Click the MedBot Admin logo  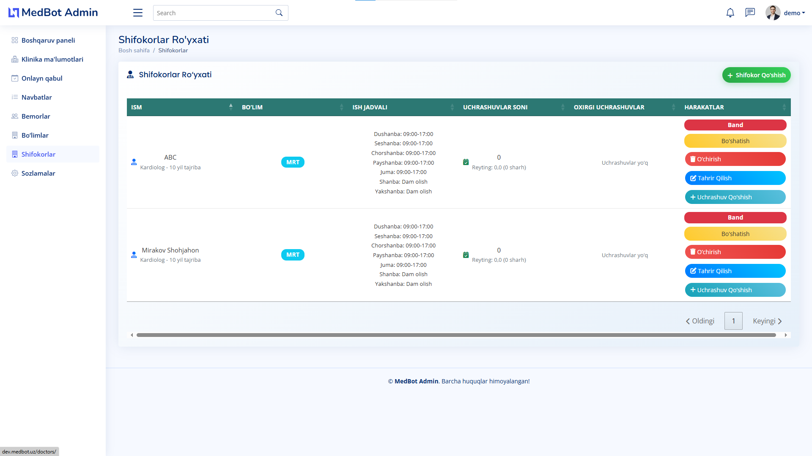(x=53, y=13)
